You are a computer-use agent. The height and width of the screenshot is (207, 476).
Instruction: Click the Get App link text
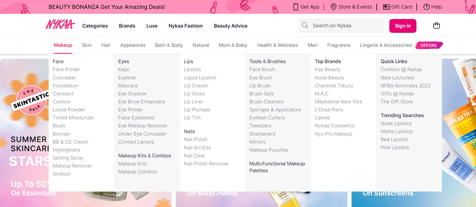point(310,7)
